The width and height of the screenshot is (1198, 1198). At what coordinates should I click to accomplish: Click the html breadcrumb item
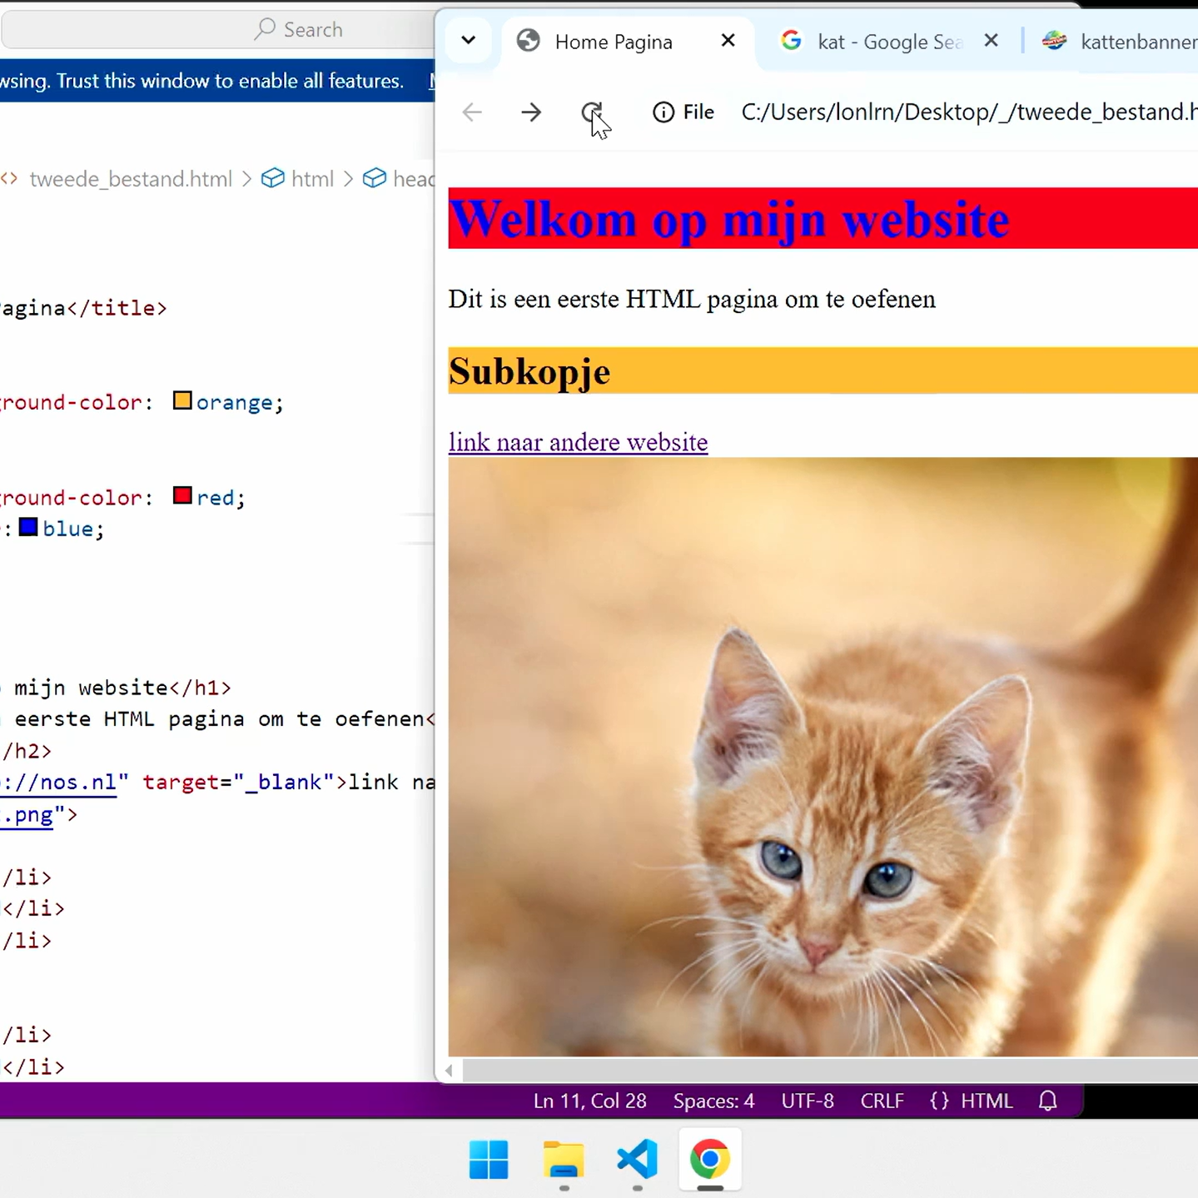(311, 179)
